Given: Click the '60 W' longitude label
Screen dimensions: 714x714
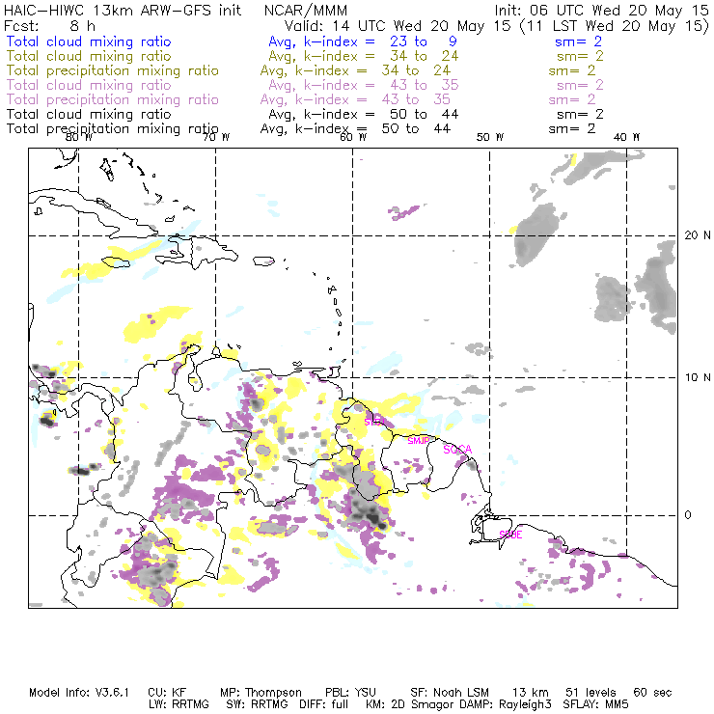Looking at the screenshot, I should coord(353,137).
